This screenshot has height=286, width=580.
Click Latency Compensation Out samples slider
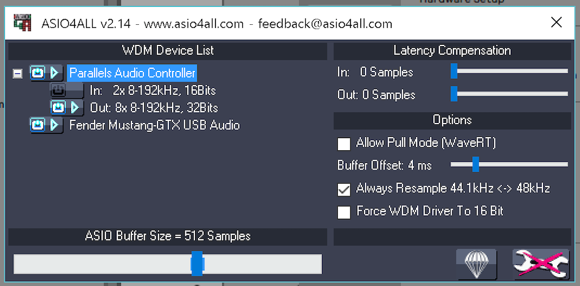pos(509,93)
